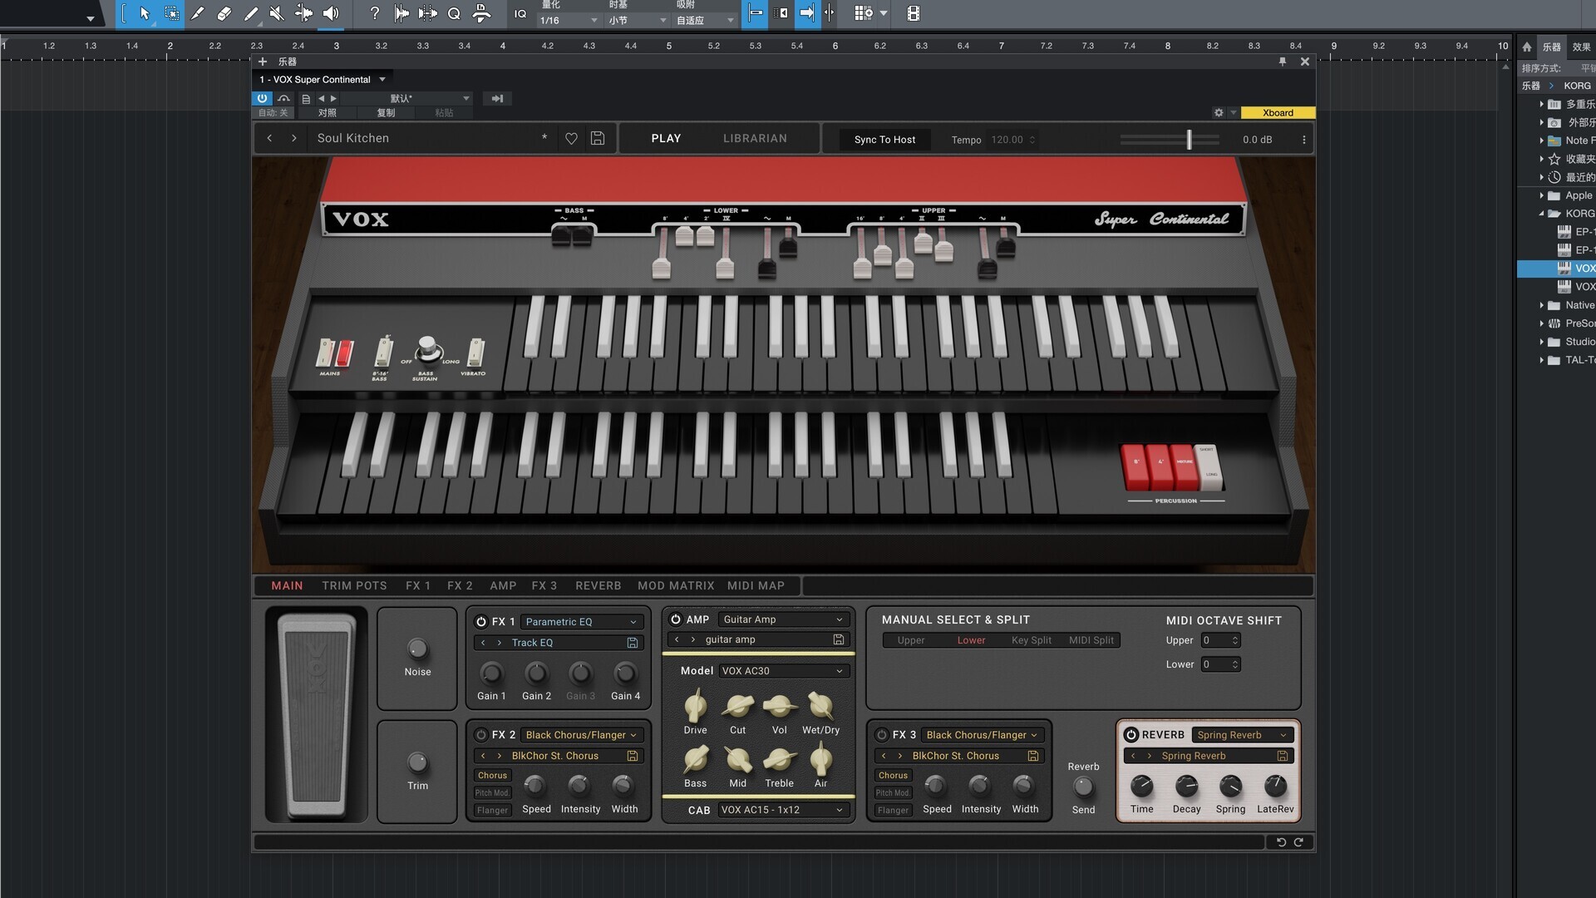Save guitar amp preset disk icon
Image resolution: width=1596 pixels, height=898 pixels.
[839, 639]
